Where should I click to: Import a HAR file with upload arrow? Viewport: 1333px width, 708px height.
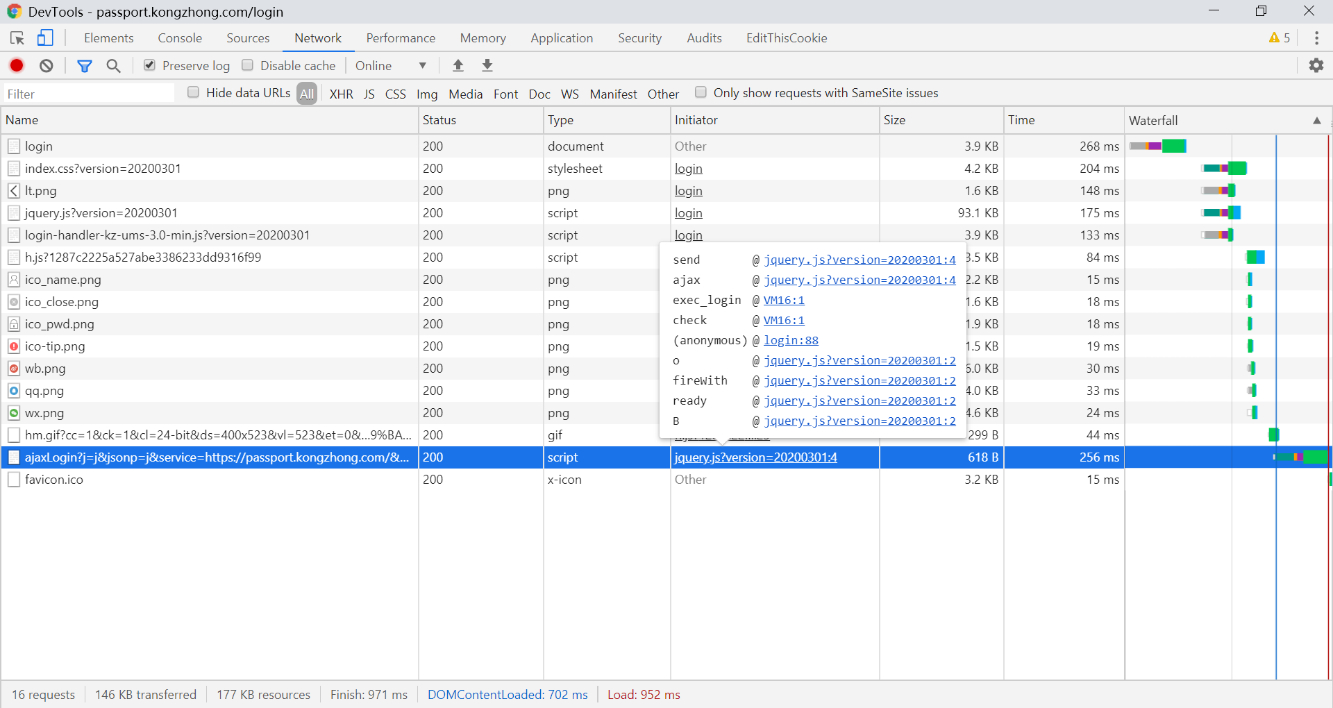coord(458,65)
